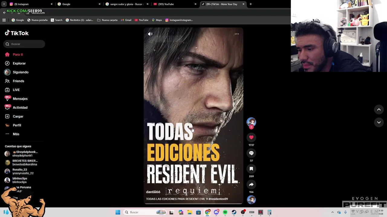Screen dimensions: 387x217
Task: Open the YouTube bookmark
Action: coord(141,20)
